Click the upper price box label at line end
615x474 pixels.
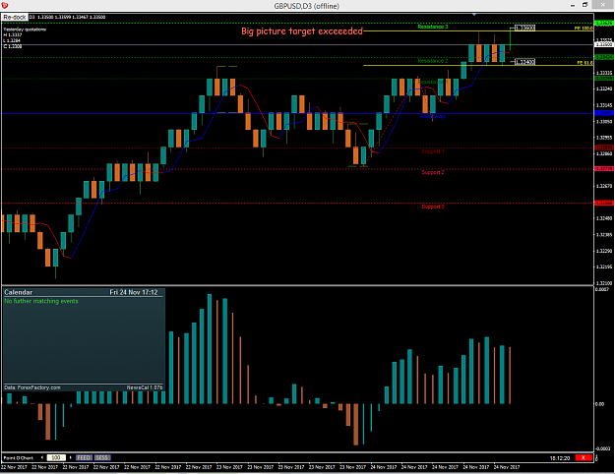click(x=524, y=29)
